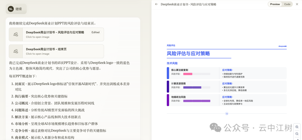Click the text 全球化布局，降低单一地区风险

point(238,101)
